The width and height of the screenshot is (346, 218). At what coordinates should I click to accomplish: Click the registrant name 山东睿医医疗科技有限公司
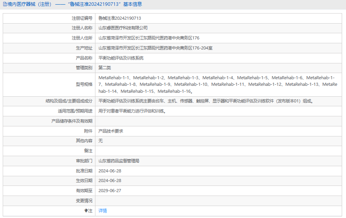coord(123,28)
